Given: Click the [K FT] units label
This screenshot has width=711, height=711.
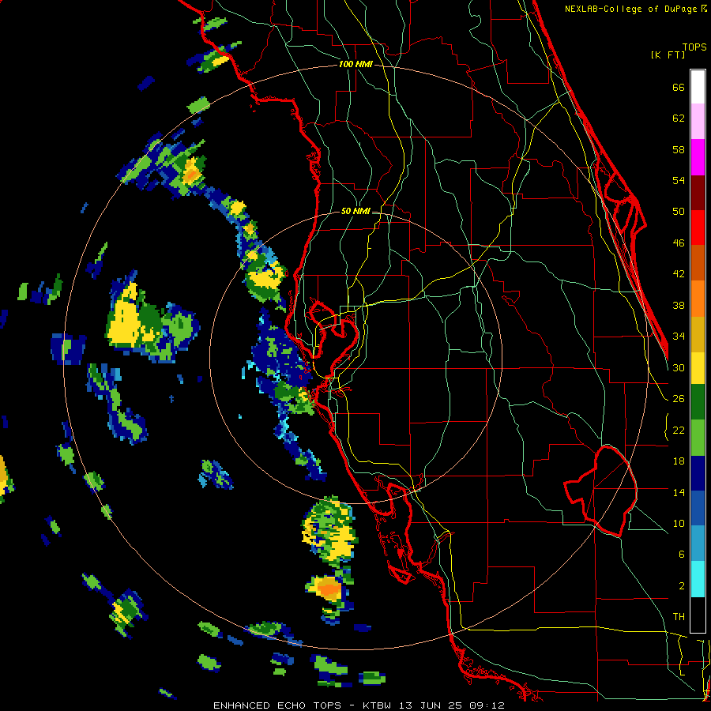Looking at the screenshot, I should pos(668,55).
